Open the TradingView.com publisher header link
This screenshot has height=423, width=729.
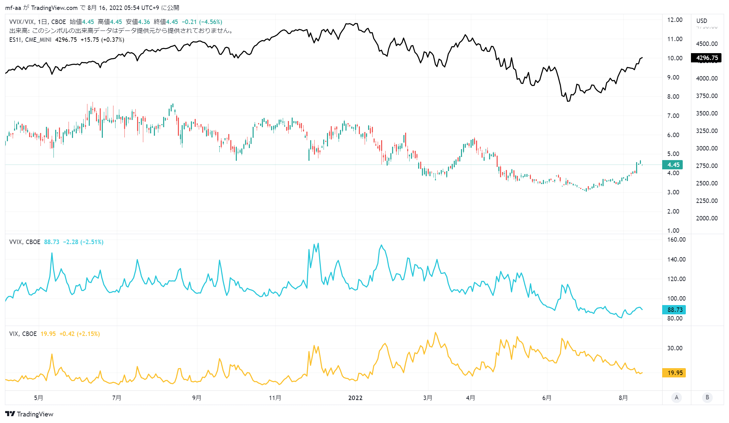pyautogui.click(x=54, y=8)
